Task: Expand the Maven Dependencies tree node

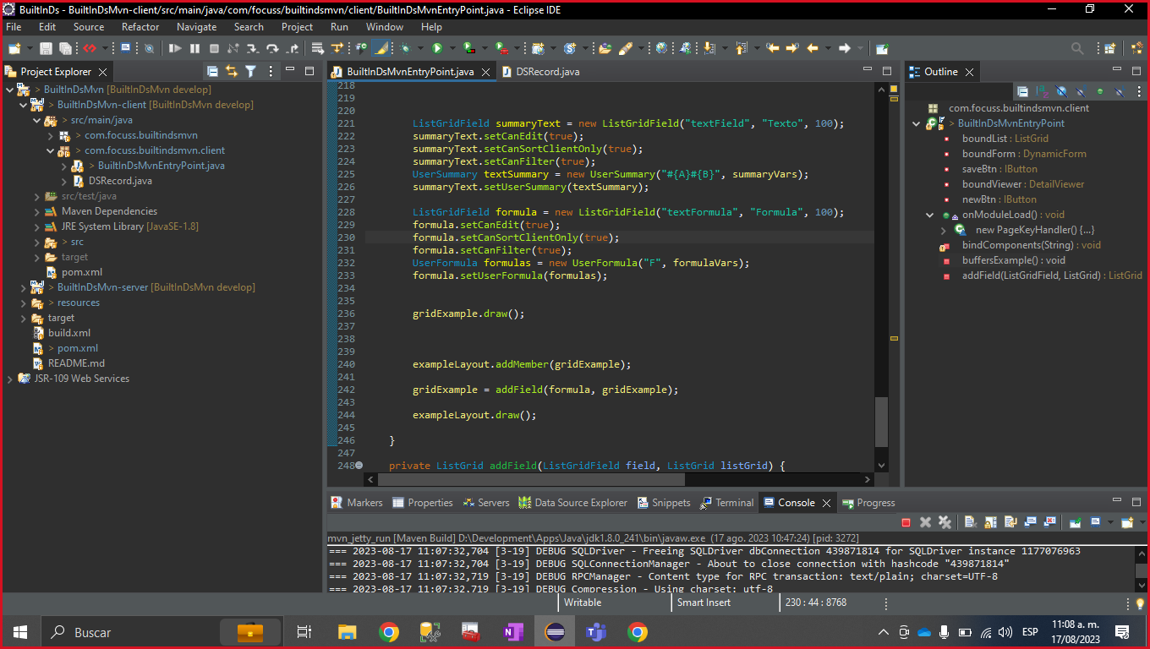Action: tap(37, 211)
